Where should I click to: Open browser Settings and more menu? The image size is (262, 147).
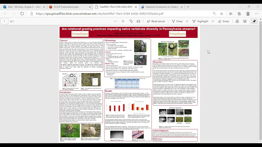(257, 14)
